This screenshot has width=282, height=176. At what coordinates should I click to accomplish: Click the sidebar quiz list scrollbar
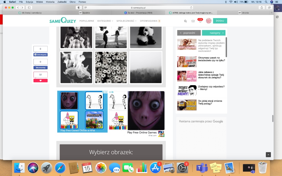coord(226,47)
